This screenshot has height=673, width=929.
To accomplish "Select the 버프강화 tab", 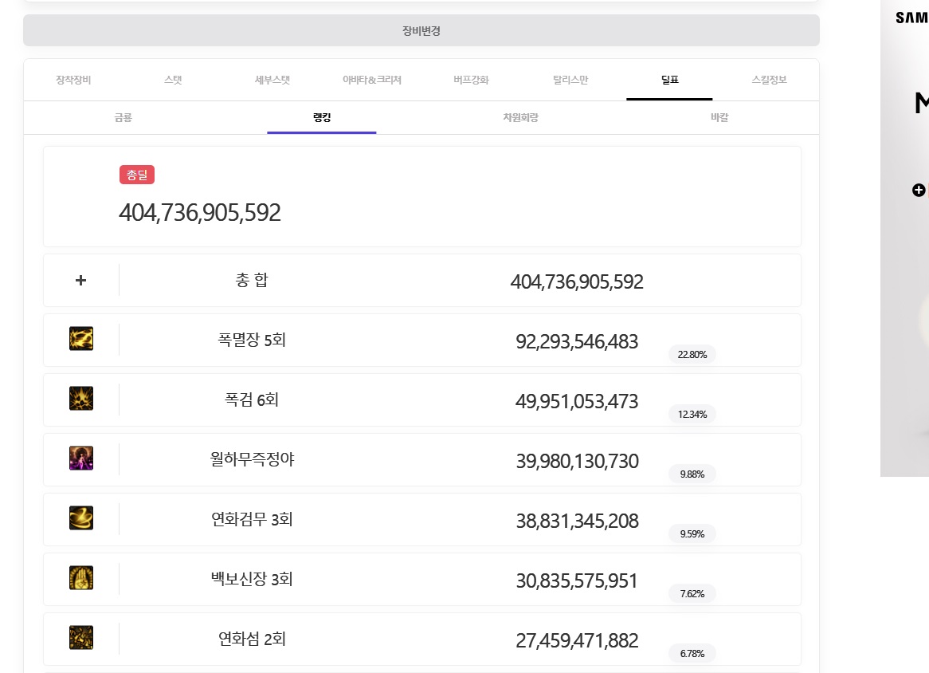I will tap(471, 80).
